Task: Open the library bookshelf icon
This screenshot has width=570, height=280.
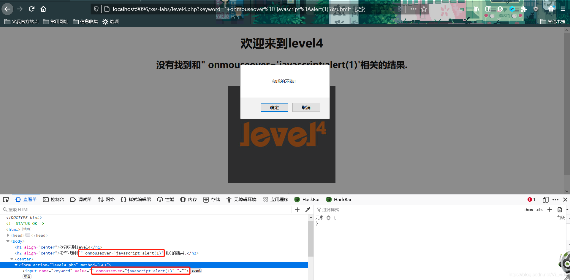Action: (x=476, y=9)
